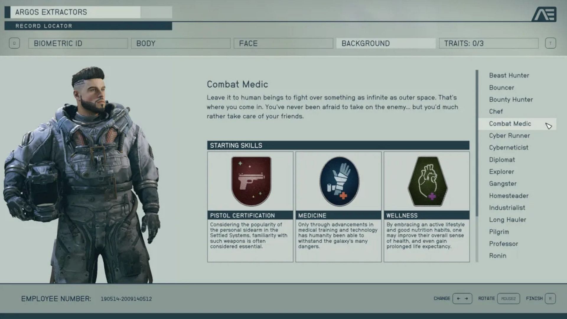Toggle the left bracket navigation button
The width and height of the screenshot is (567, 319).
pos(14,43)
